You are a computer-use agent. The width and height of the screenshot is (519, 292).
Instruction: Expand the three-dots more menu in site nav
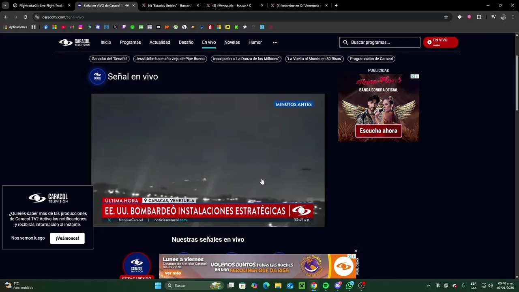click(275, 42)
